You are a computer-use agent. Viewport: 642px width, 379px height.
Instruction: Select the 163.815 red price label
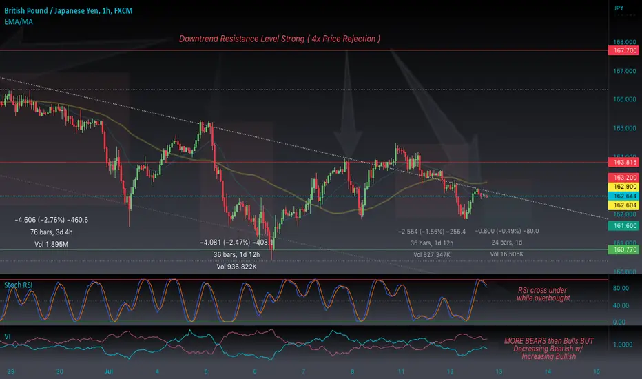click(625, 162)
